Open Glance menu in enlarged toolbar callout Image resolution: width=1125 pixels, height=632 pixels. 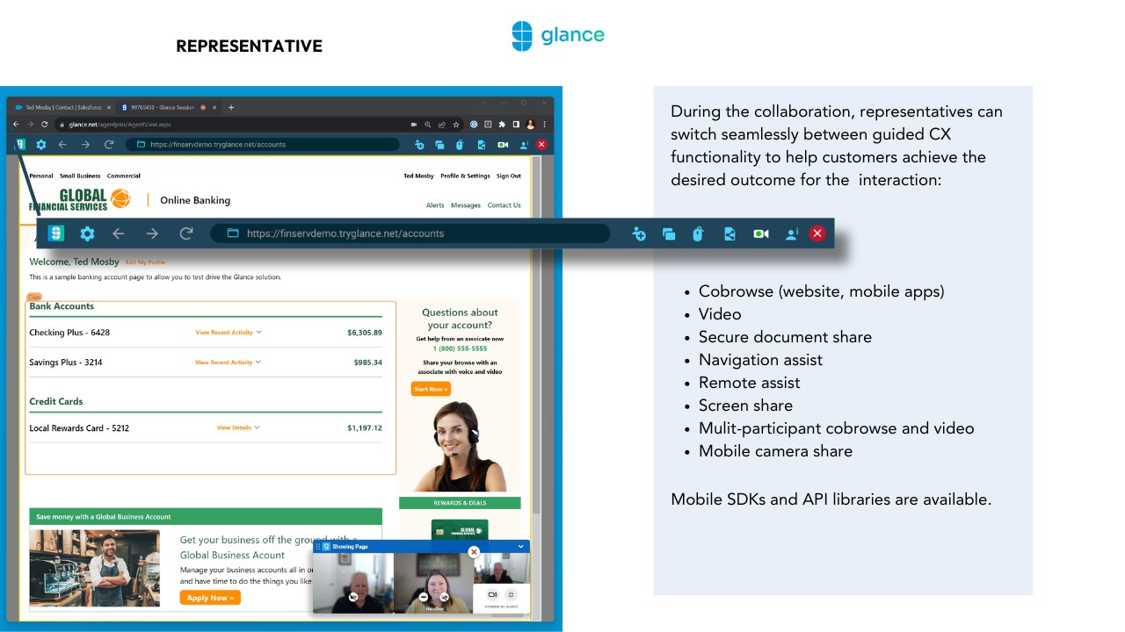[x=56, y=233]
